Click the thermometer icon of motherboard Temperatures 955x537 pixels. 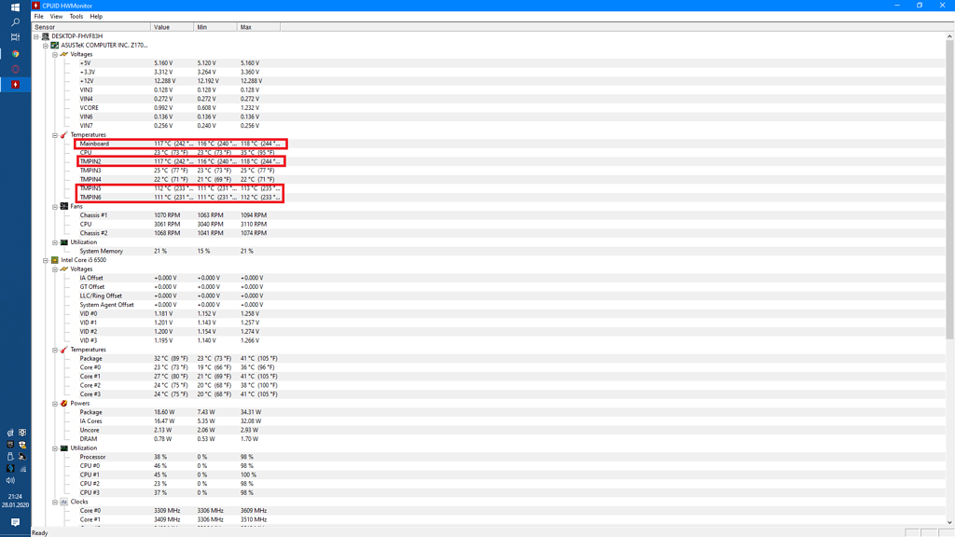point(64,135)
